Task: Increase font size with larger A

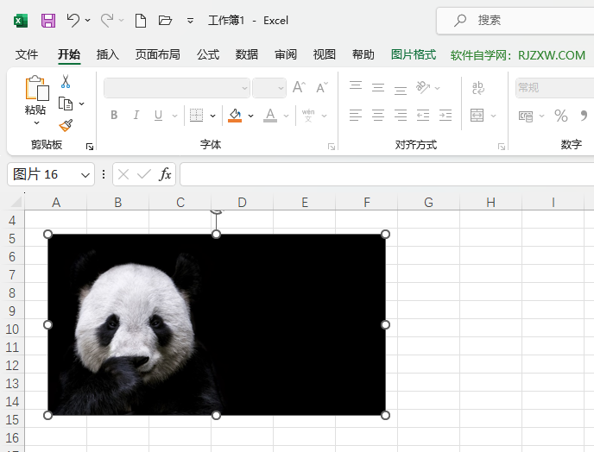Action: pyautogui.click(x=299, y=87)
